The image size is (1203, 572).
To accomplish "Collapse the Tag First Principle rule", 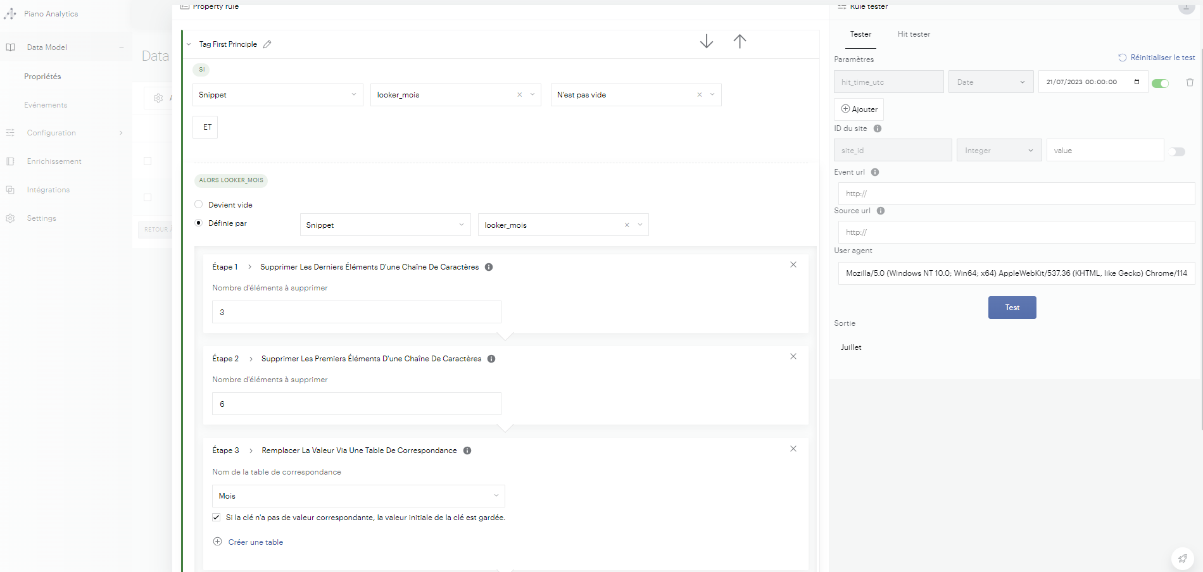I will [189, 44].
